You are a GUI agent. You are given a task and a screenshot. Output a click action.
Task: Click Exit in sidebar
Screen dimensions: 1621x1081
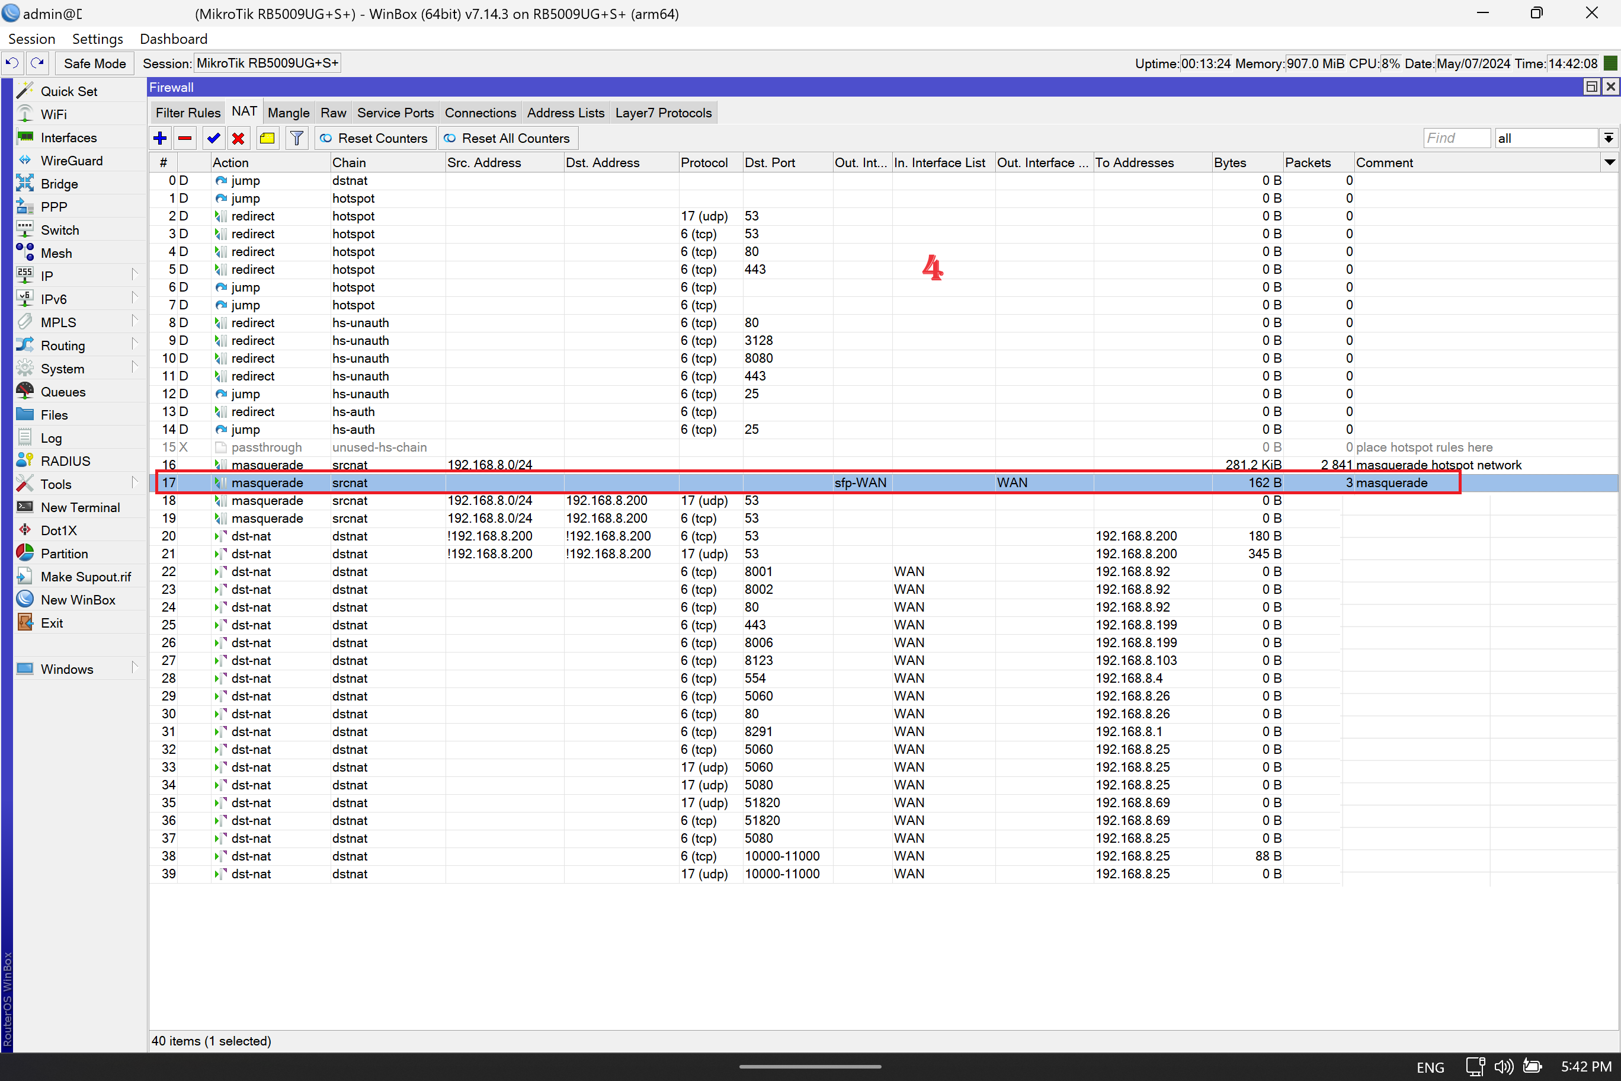point(52,622)
